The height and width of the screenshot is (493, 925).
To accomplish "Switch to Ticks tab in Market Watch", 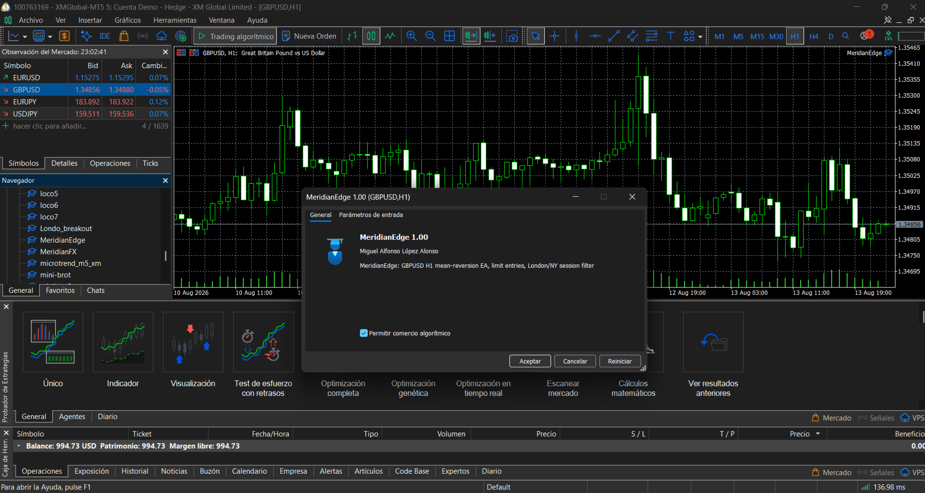I will pos(150,163).
